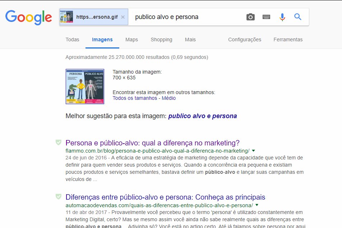Switch to the Maps tab
The image size is (342, 228).
[131, 39]
